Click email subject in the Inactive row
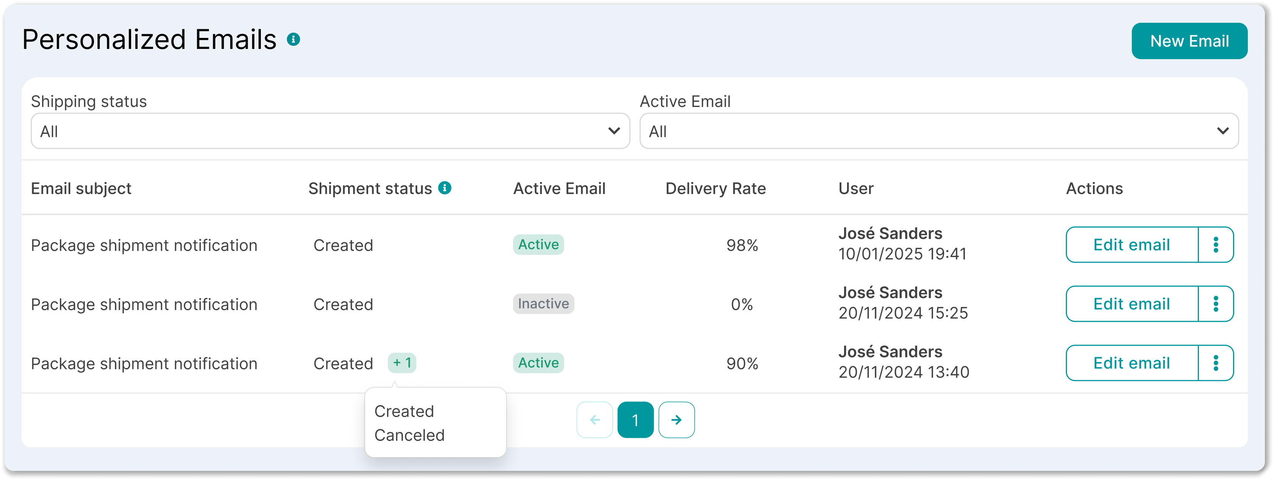Image resolution: width=1274 pixels, height=480 pixels. click(x=144, y=304)
